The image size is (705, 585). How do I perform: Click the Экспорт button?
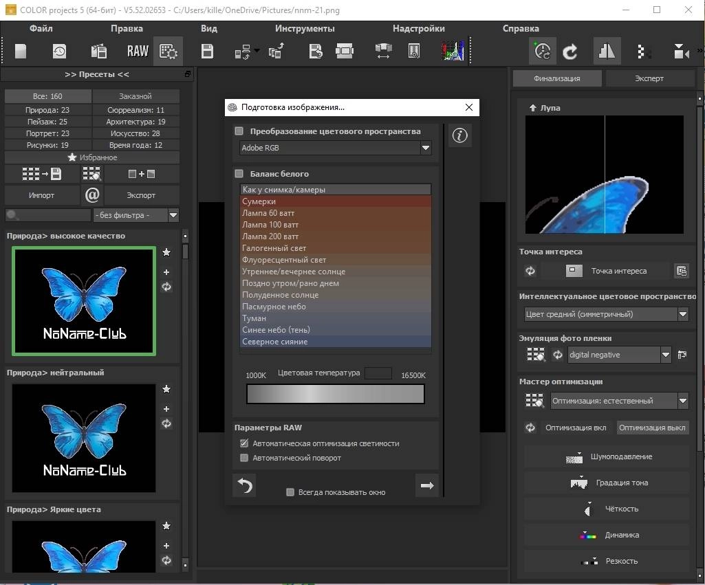pyautogui.click(x=141, y=195)
